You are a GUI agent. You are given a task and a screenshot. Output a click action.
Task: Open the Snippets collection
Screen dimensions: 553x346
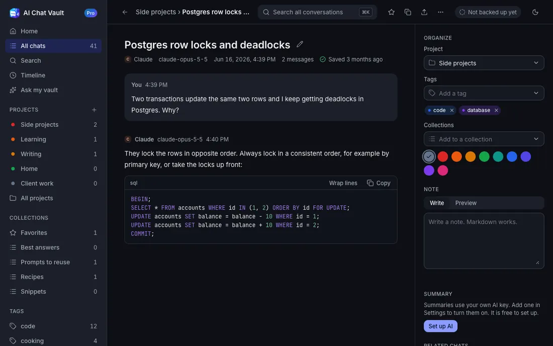(53, 292)
